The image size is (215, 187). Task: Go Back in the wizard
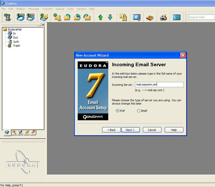pos(111,130)
